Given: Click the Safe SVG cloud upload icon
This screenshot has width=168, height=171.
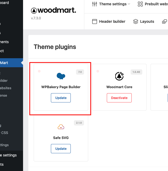Looking at the screenshot, I should 61,127.
